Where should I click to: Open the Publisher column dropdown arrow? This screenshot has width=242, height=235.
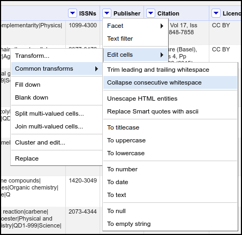[107, 13]
